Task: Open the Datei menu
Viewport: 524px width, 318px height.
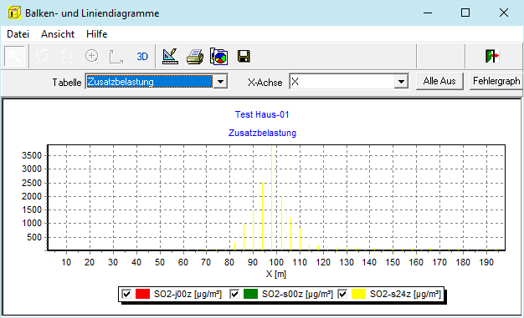Action: point(18,34)
